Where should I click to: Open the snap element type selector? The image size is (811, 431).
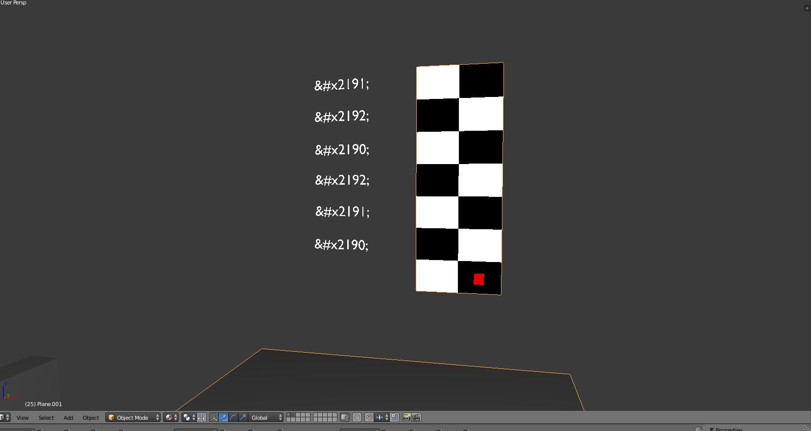[382, 417]
